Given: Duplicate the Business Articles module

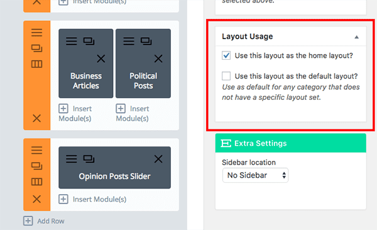Looking at the screenshot, I should [x=89, y=41].
